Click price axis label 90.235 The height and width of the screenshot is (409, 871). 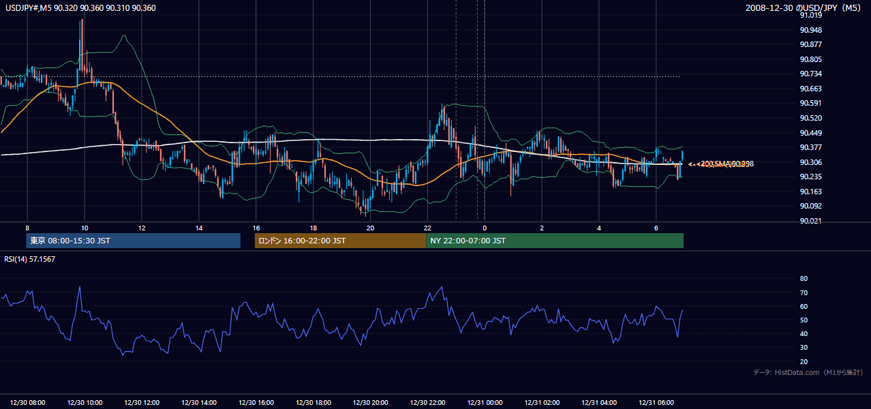click(x=811, y=177)
